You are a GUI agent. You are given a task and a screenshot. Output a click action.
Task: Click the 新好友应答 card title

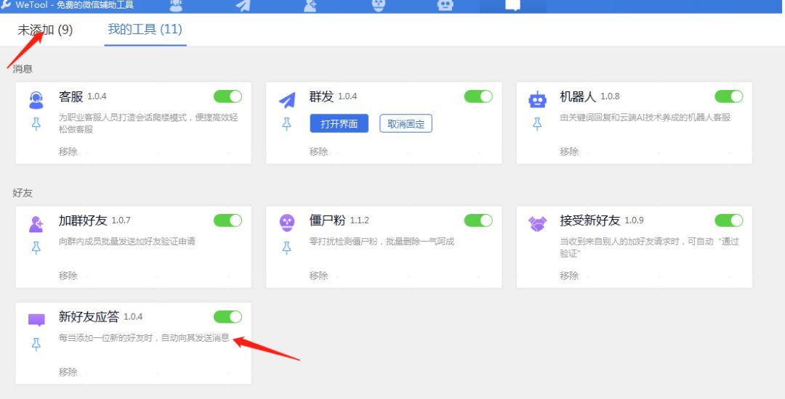click(89, 316)
